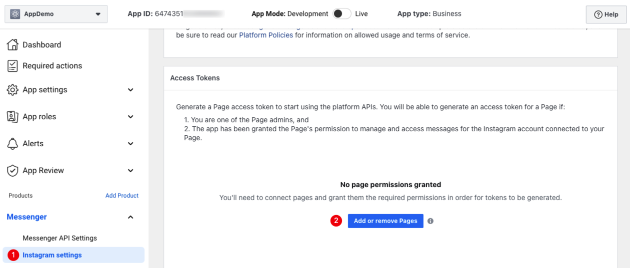
Task: Click the Dashboard home icon
Action: pos(12,45)
